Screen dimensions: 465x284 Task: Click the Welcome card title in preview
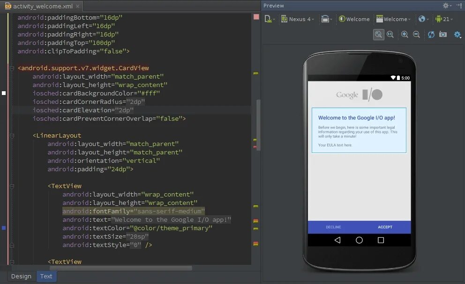(x=356, y=118)
